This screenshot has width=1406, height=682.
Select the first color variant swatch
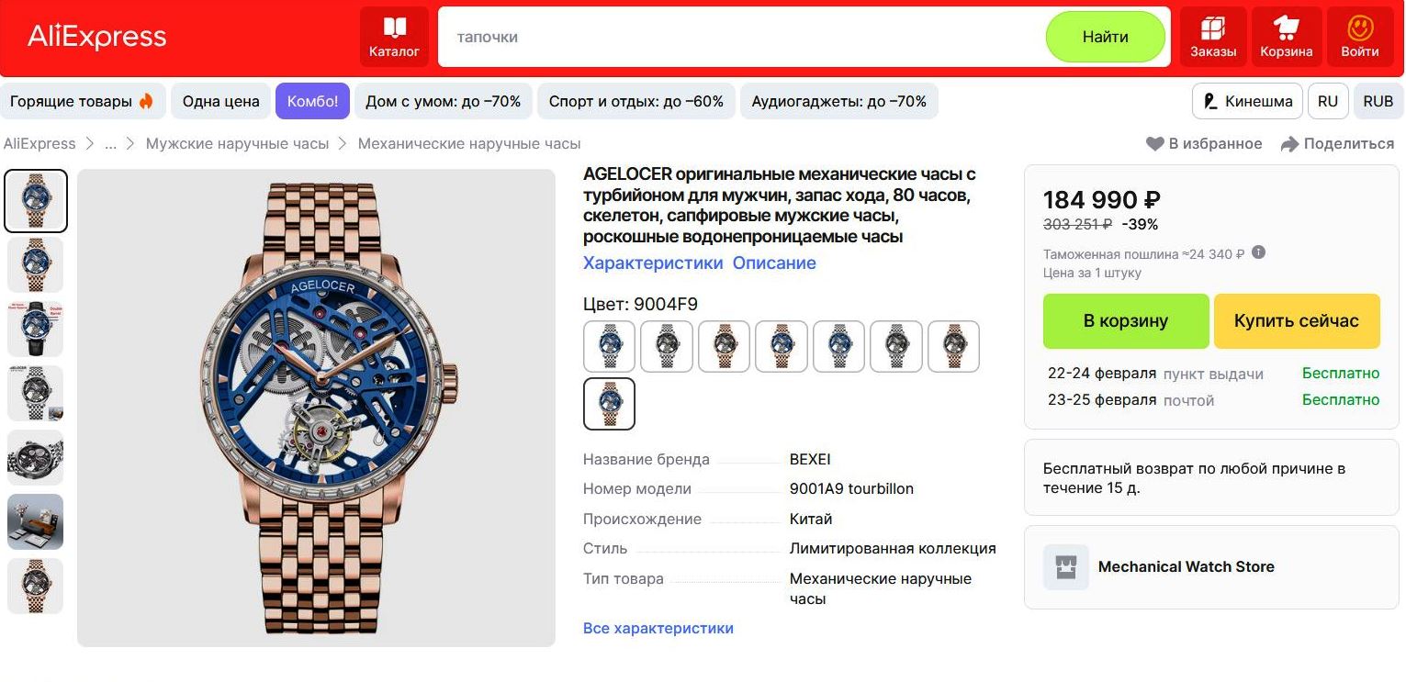[610, 346]
